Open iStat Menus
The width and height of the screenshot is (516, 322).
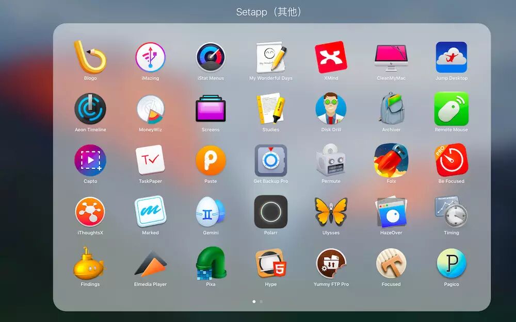click(211, 57)
